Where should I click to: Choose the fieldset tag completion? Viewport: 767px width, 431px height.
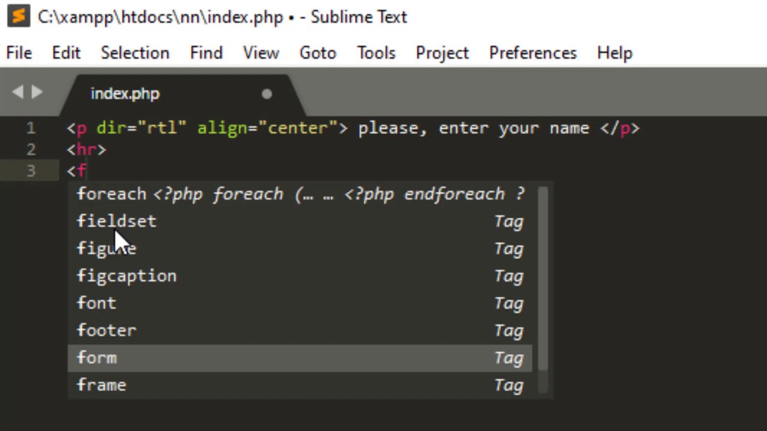coord(300,221)
